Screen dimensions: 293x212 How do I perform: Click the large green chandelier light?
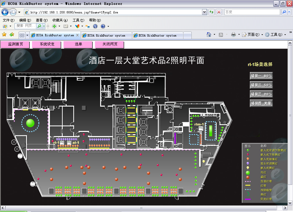[30, 123]
